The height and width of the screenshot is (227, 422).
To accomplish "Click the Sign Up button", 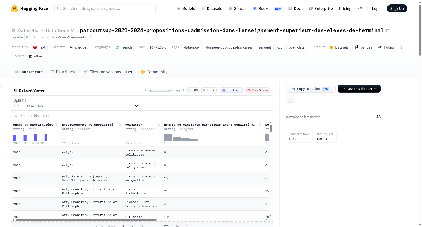I will pos(397,8).
